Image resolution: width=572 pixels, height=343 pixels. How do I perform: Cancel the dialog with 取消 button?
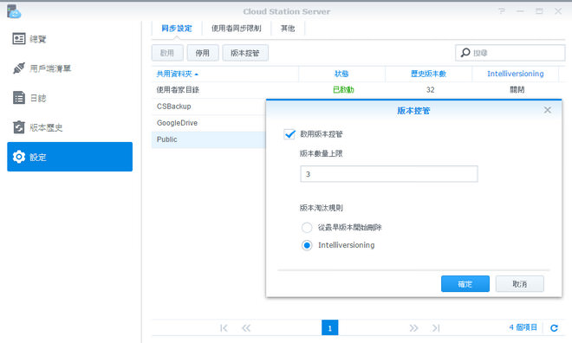pos(519,283)
